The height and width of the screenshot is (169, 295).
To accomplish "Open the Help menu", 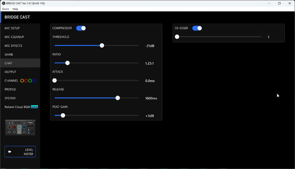I will (x=15, y=9).
